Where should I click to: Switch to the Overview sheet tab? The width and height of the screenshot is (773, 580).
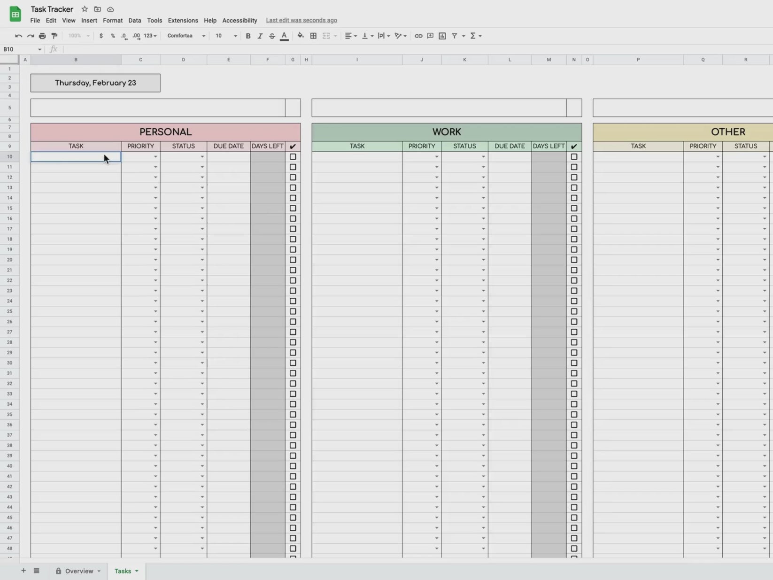[80, 571]
